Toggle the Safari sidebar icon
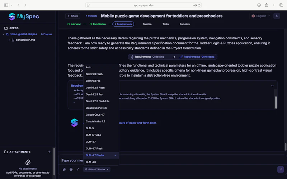 pyautogui.click(x=6, y=5)
